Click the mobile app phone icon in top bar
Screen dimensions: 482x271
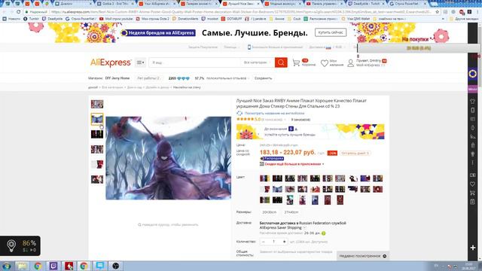(x=249, y=47)
